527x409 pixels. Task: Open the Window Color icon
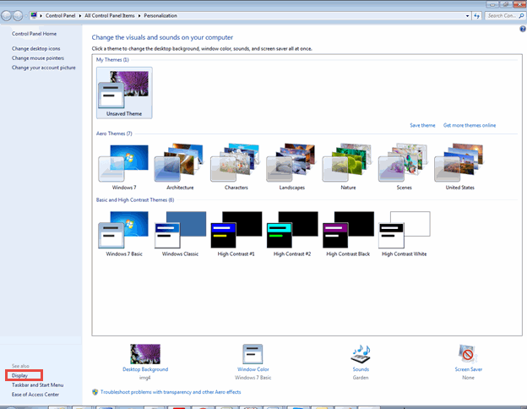click(253, 354)
